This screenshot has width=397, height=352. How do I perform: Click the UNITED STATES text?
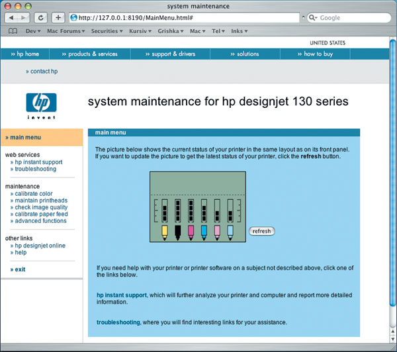pyautogui.click(x=328, y=43)
